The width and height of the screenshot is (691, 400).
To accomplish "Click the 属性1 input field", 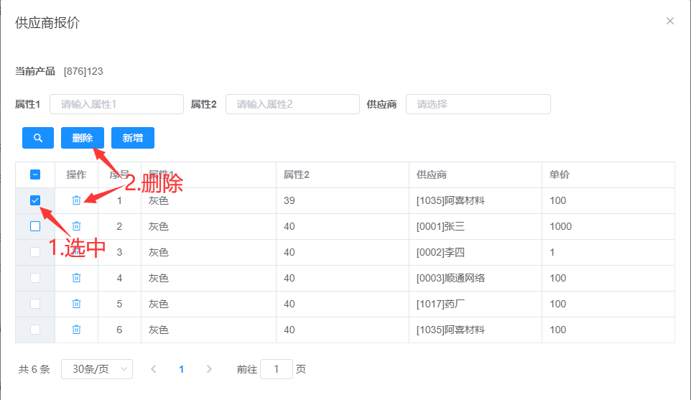I will pyautogui.click(x=116, y=104).
